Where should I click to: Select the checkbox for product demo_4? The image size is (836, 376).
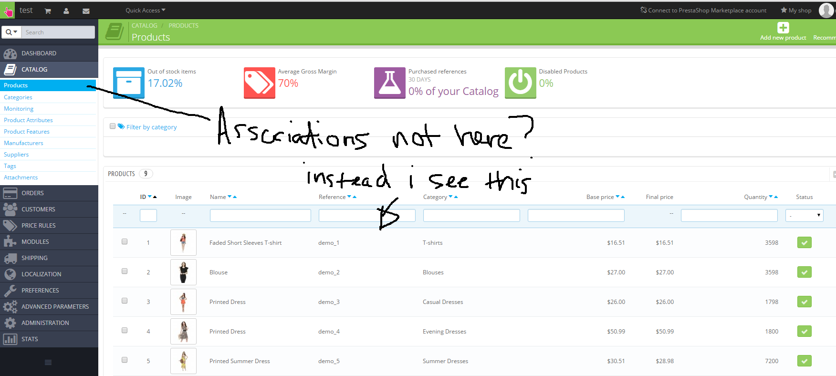125,331
